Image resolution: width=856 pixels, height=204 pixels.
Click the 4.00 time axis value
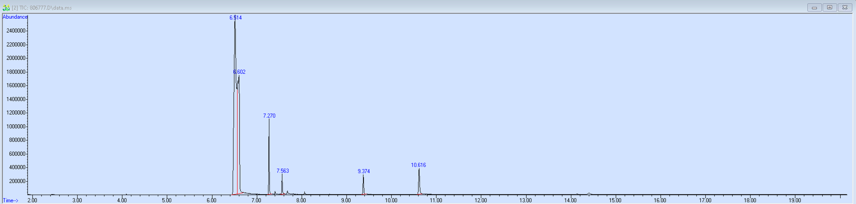pyautogui.click(x=122, y=201)
